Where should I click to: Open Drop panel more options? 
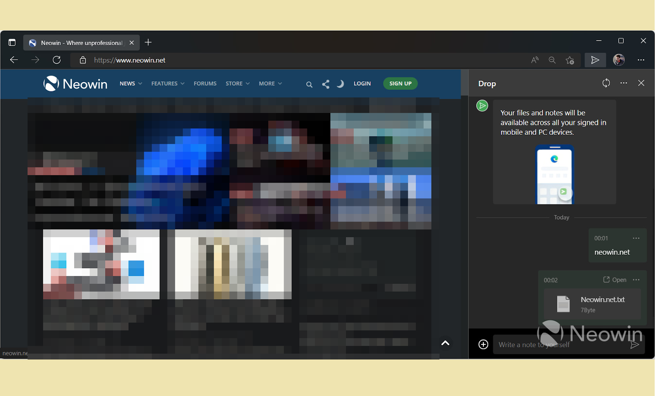coord(624,83)
